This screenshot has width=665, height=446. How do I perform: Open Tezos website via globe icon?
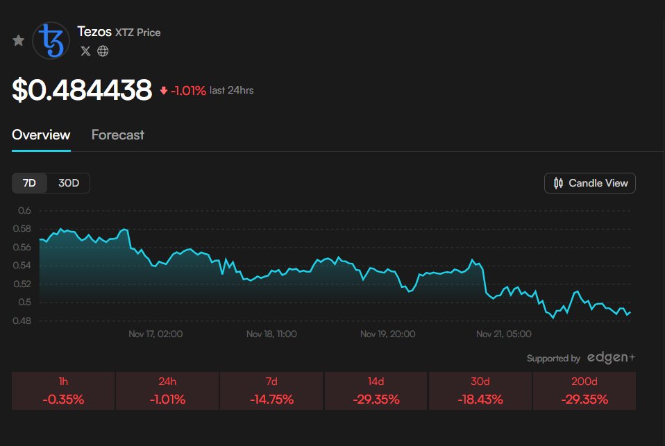(x=101, y=51)
